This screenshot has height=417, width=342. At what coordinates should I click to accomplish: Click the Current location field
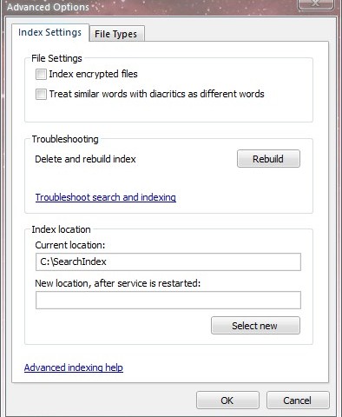[168, 261]
